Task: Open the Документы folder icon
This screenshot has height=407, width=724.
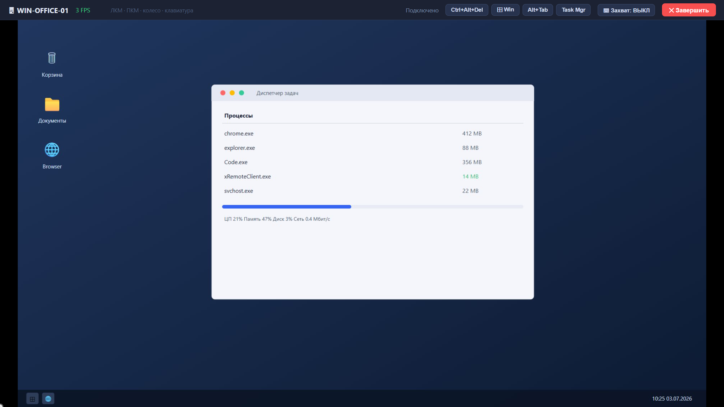Action: click(52, 111)
